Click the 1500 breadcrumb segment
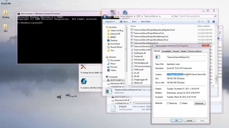Screen dimensions: 229x128 pyautogui.click(x=138, y=16)
